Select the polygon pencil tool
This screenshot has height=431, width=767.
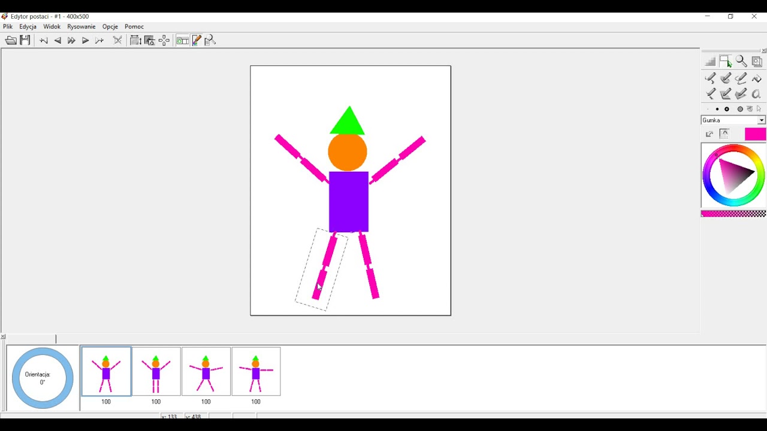(726, 93)
